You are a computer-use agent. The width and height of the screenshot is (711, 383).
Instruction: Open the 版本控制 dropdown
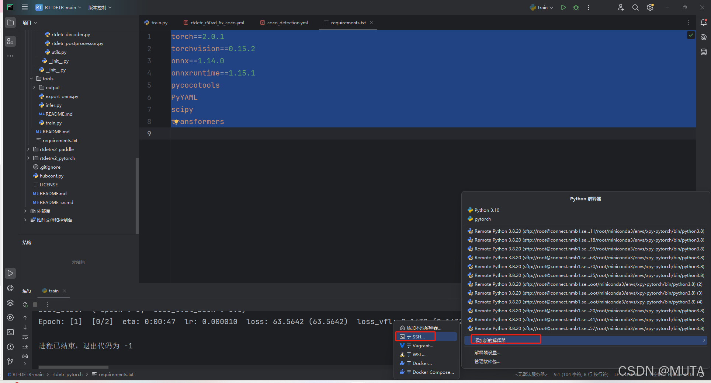coord(100,7)
